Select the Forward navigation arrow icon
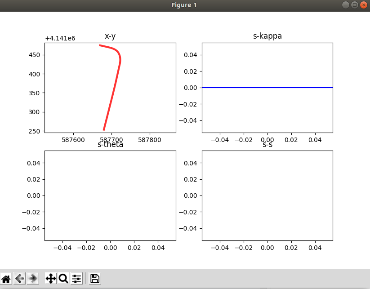This screenshot has height=289, width=370. (32, 278)
